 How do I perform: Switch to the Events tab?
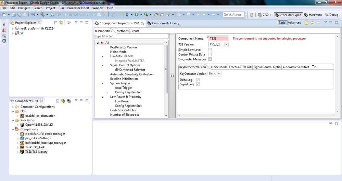(135, 31)
